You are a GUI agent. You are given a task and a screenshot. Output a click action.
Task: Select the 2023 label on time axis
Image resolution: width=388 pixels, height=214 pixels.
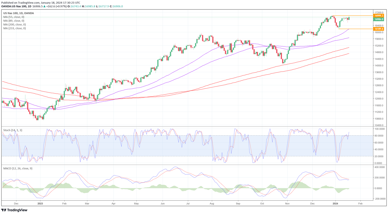tap(40, 203)
